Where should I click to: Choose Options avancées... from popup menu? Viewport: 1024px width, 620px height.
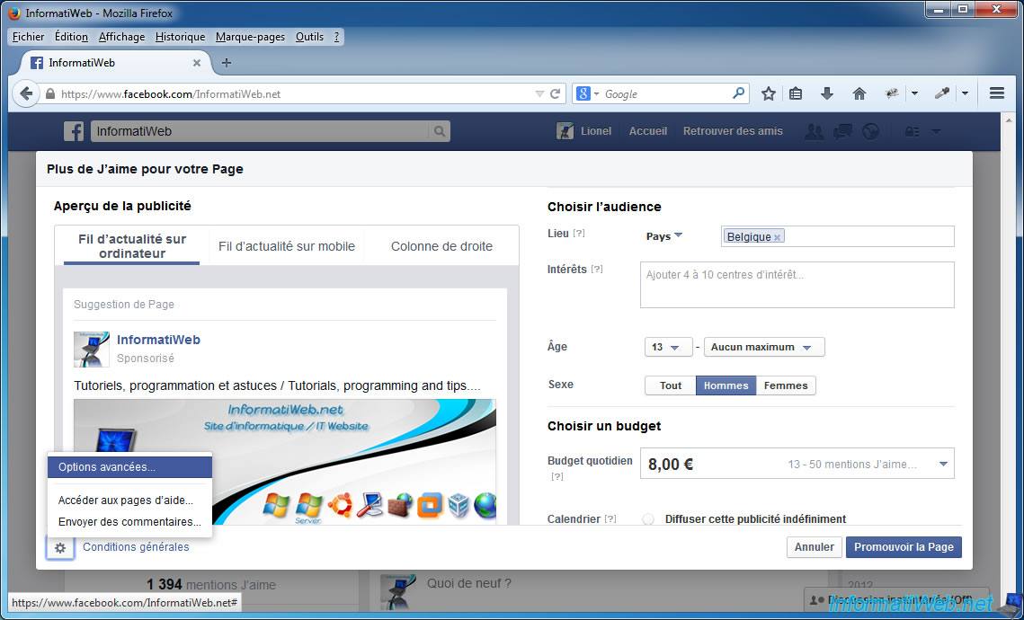[x=130, y=467]
